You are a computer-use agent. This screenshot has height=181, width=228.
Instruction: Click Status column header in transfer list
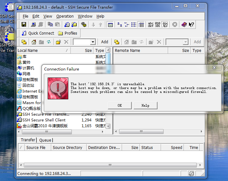(150, 148)
